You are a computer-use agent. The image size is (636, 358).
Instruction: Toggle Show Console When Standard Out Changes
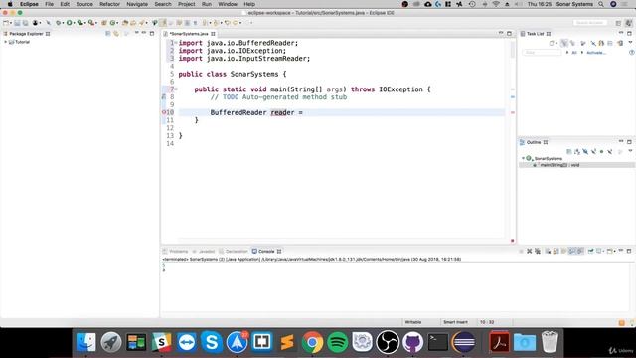coord(572,251)
